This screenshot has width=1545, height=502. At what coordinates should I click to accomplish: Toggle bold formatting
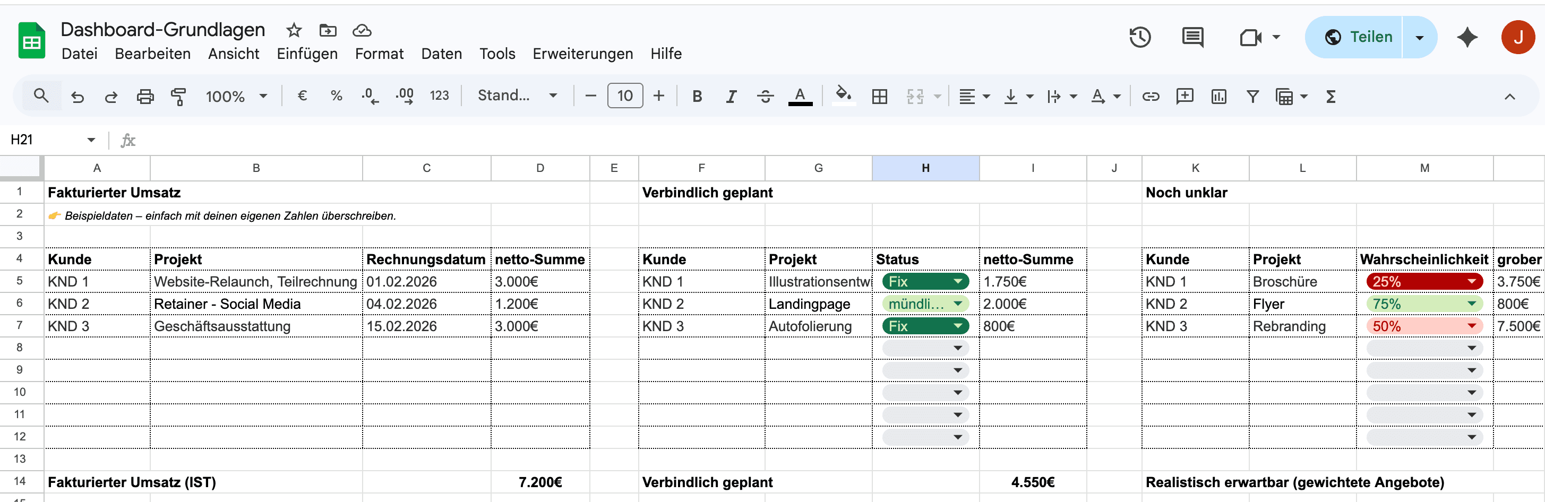click(697, 96)
